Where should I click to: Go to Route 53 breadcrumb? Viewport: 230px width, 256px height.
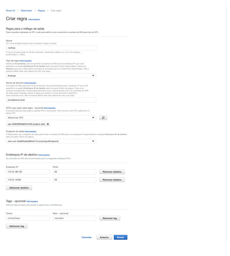click(x=10, y=11)
